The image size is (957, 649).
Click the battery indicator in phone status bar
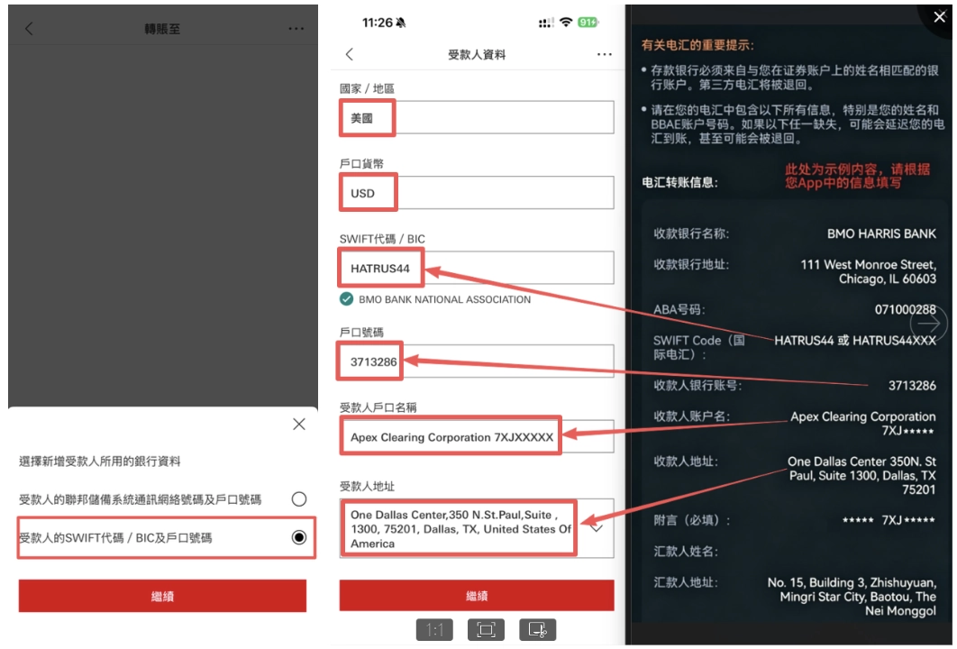click(588, 23)
